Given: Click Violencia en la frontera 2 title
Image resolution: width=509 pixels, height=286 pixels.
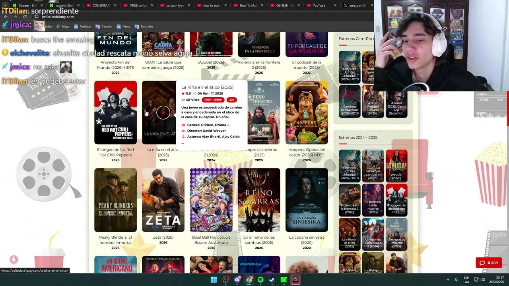Looking at the screenshot, I should pyautogui.click(x=259, y=65).
